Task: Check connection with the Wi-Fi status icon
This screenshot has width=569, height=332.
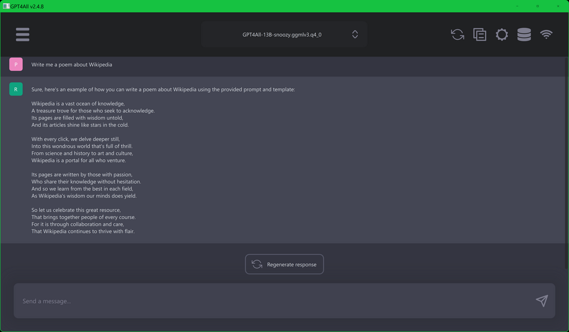Action: 546,34
